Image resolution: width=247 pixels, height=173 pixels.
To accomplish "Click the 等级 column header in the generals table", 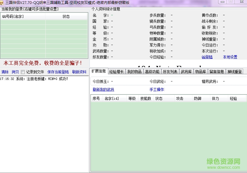I will [x=132, y=98].
